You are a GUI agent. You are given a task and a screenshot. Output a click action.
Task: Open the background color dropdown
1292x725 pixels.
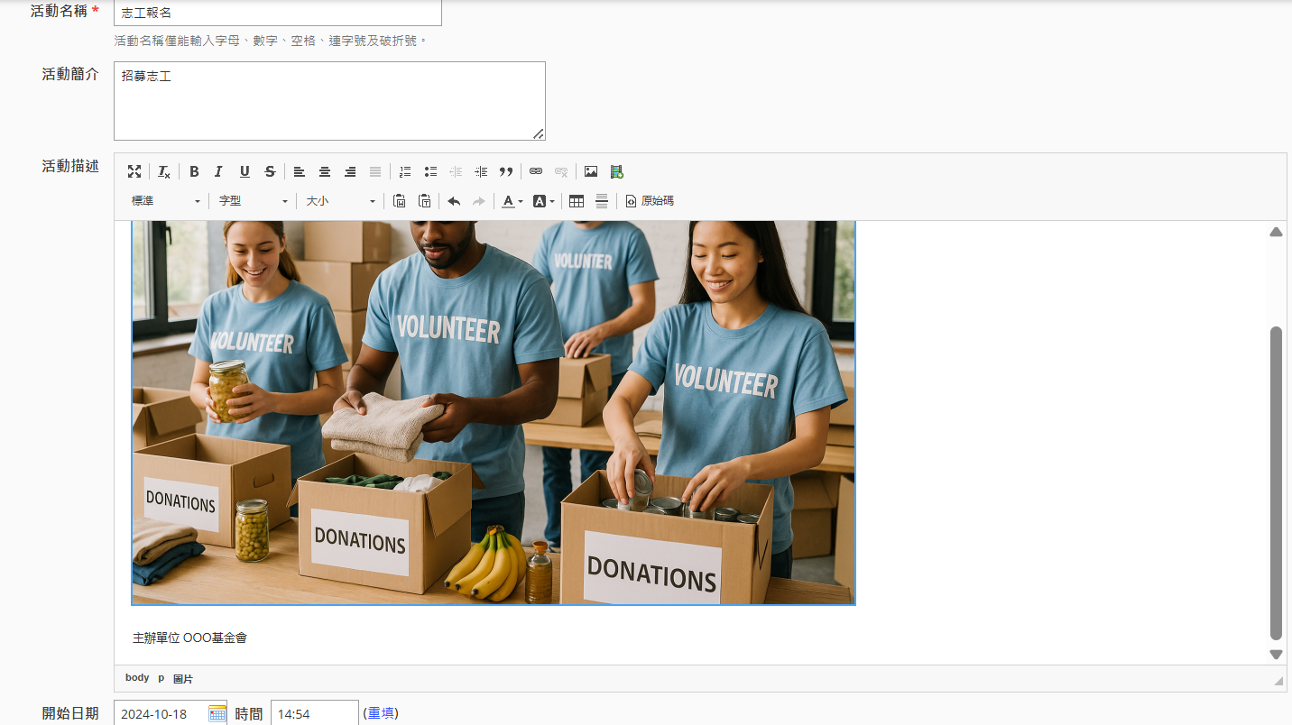(543, 201)
